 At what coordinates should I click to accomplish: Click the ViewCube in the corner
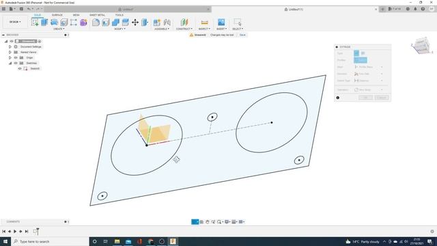421,46
